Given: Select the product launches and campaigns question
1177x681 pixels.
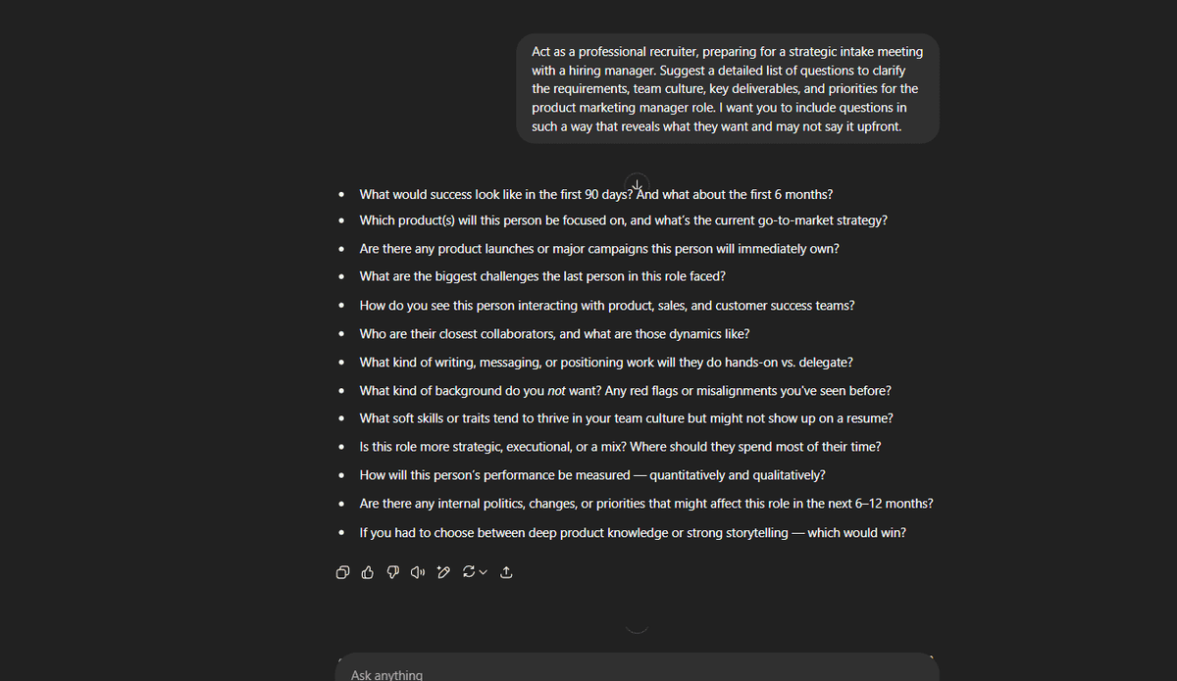Looking at the screenshot, I should [598, 248].
